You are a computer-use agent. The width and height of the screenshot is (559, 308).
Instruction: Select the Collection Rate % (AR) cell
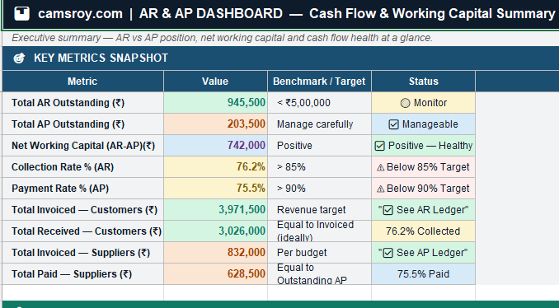tap(82, 167)
